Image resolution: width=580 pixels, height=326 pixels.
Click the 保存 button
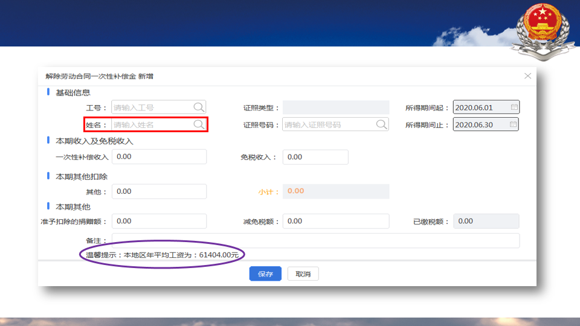tap(265, 274)
